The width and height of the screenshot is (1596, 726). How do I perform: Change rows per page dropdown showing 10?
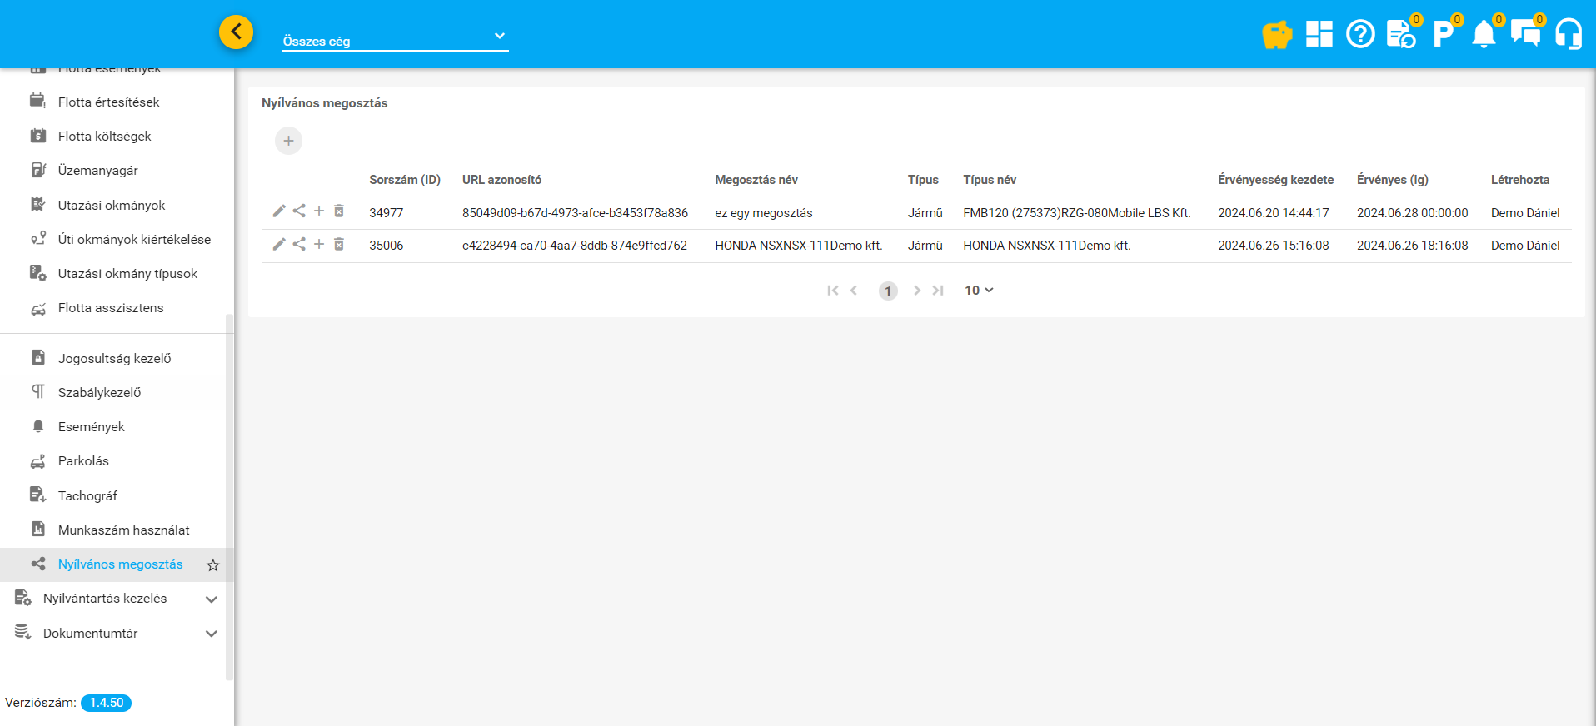click(979, 291)
